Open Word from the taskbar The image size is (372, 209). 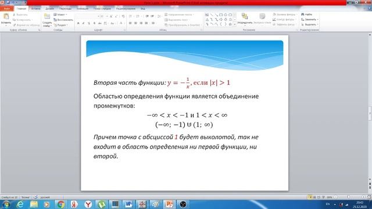[x=128, y=204]
